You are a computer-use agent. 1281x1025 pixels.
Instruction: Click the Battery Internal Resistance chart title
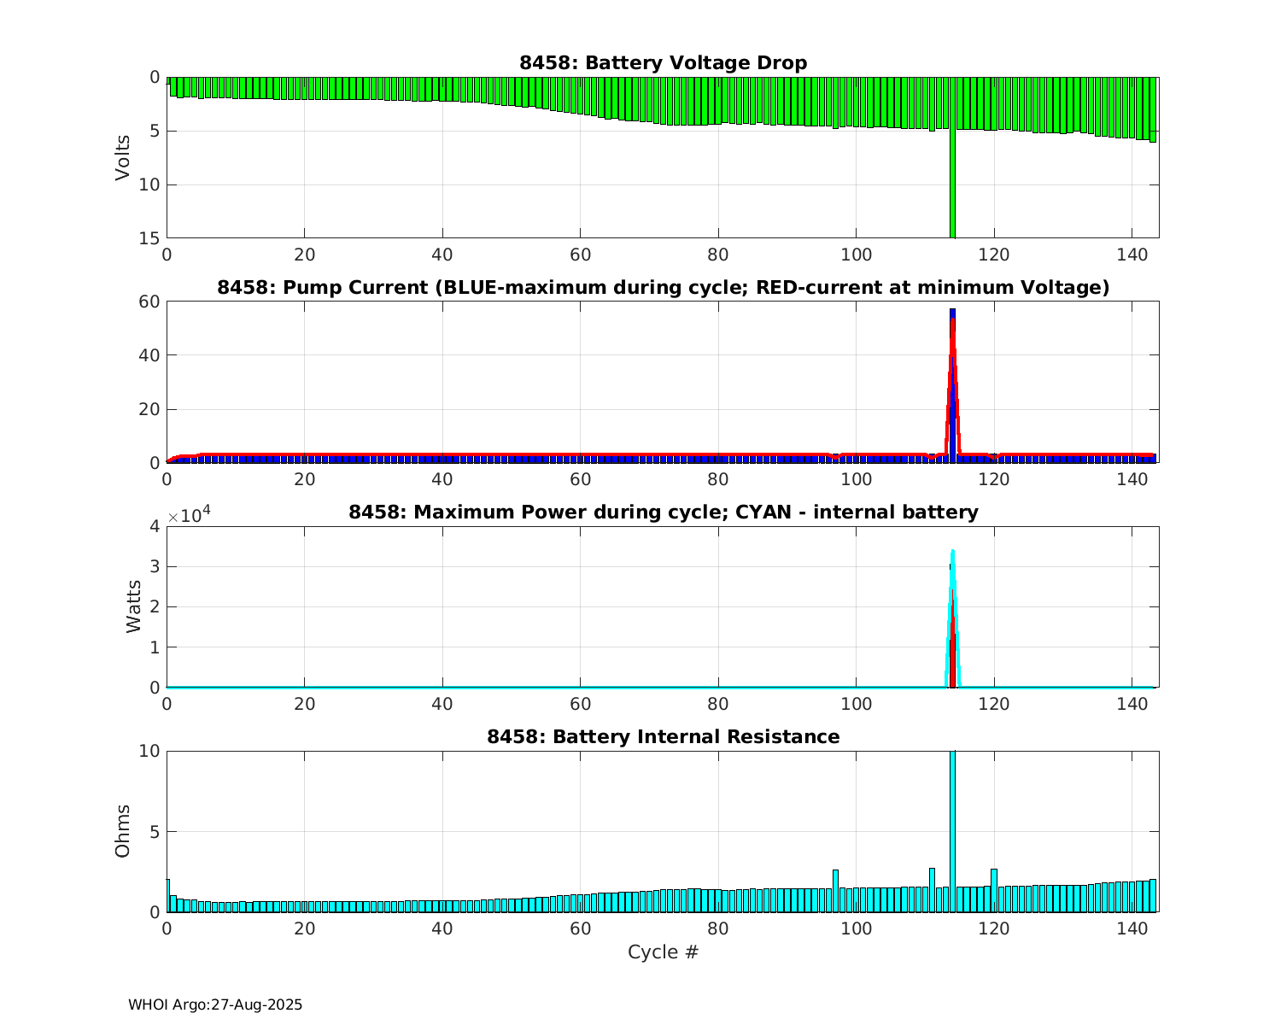click(663, 736)
